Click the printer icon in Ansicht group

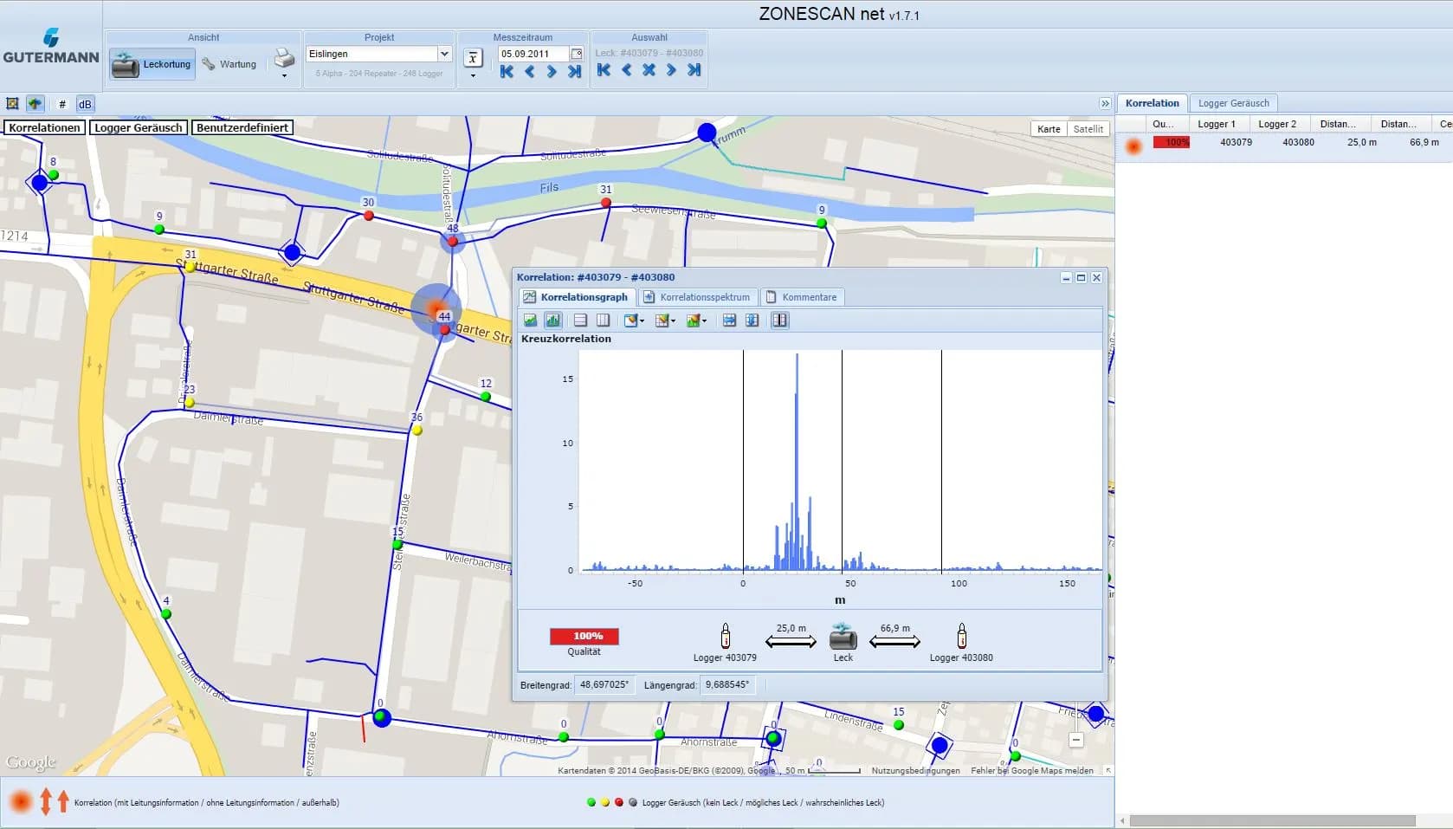pos(284,59)
